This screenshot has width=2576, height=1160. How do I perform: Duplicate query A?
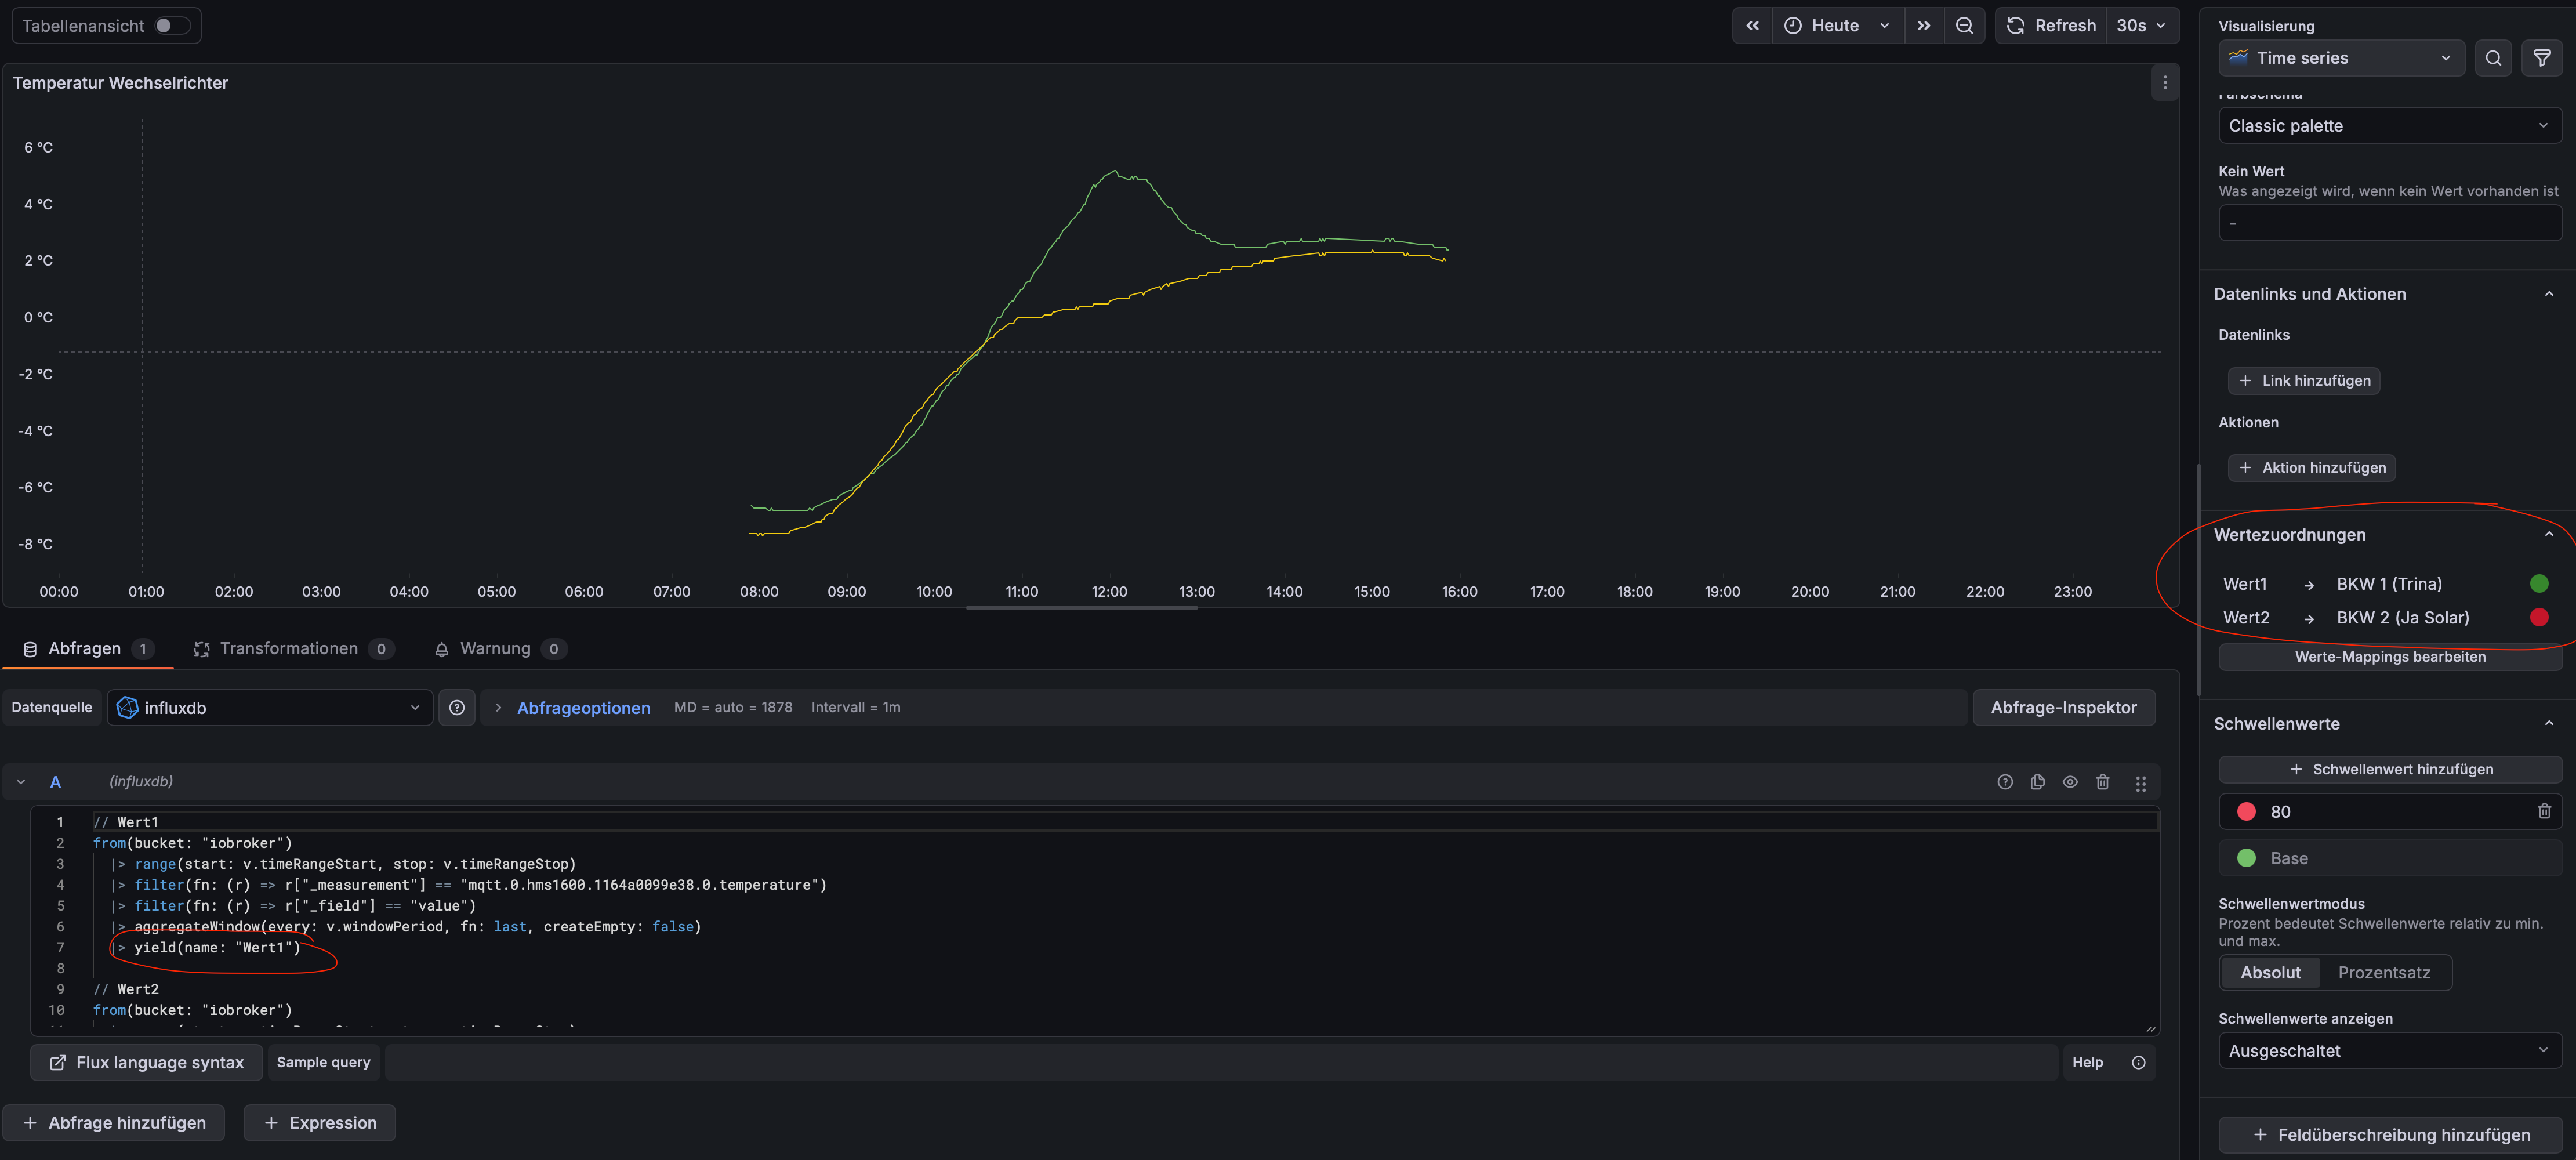pyautogui.click(x=2037, y=782)
